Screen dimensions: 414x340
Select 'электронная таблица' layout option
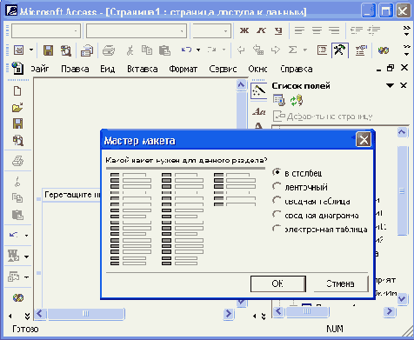click(277, 229)
